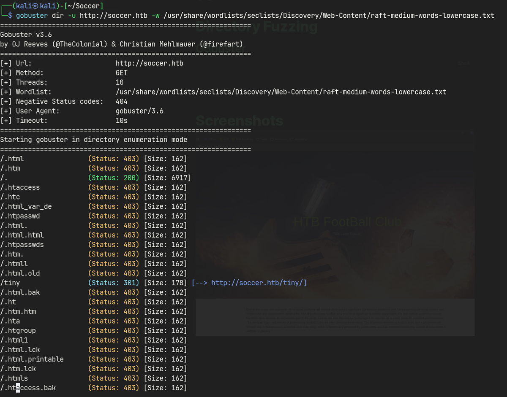The image size is (507, 397).
Task: Click the "[+] Url:" label
Action: pos(16,63)
